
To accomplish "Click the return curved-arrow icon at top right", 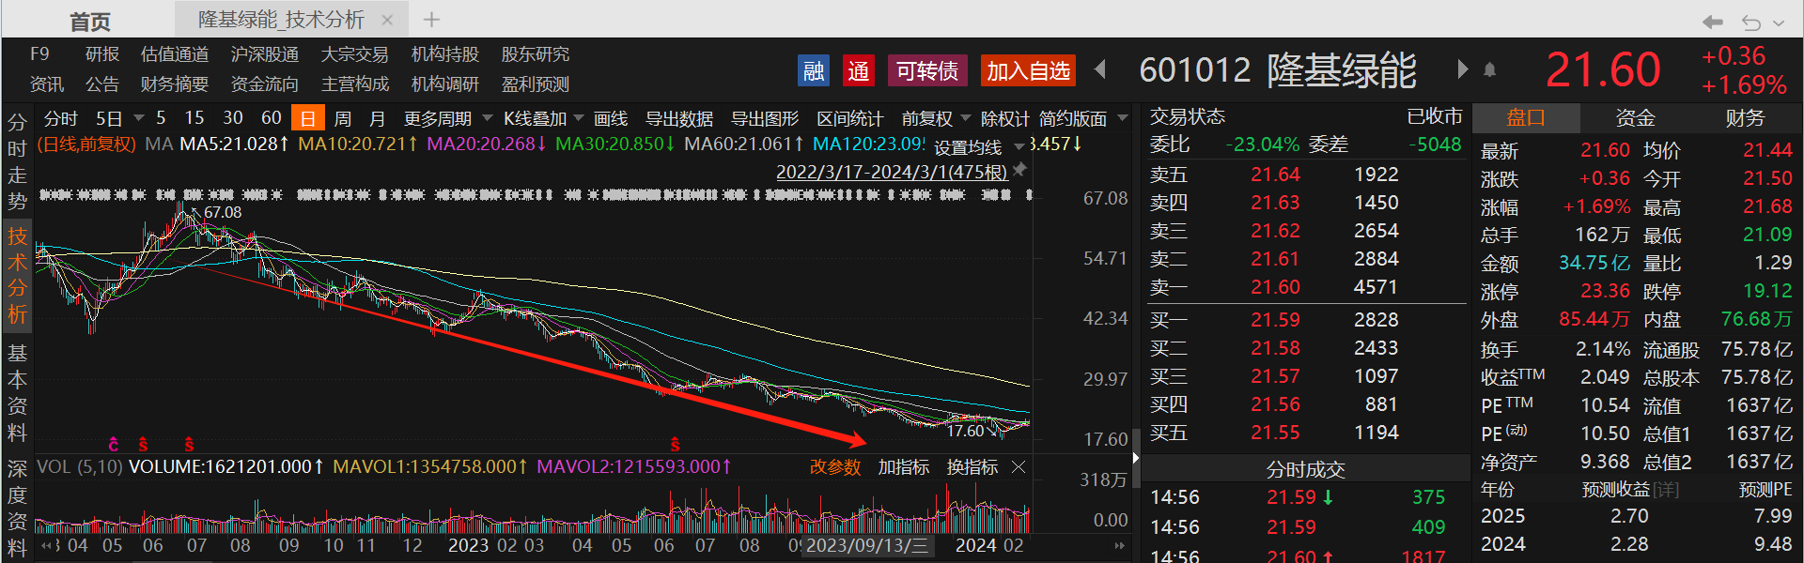I will [x=1750, y=22].
